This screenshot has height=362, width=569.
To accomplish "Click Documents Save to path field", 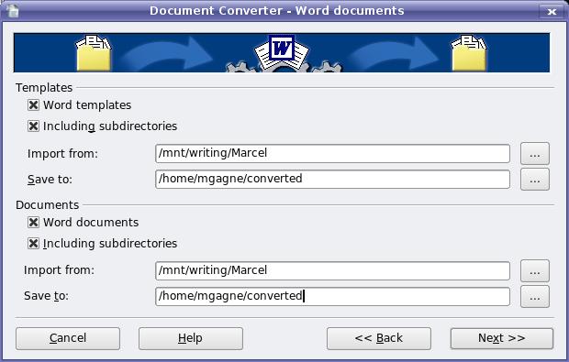I will click(332, 296).
